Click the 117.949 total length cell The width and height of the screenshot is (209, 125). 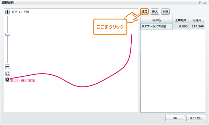197,26
